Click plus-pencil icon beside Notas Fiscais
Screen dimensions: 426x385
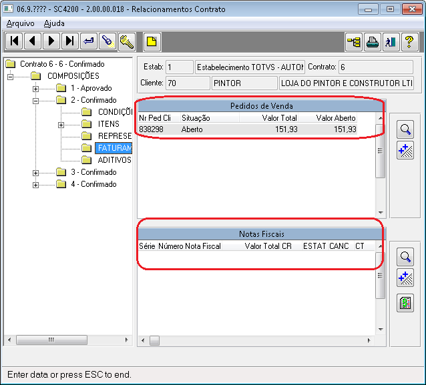[405, 278]
